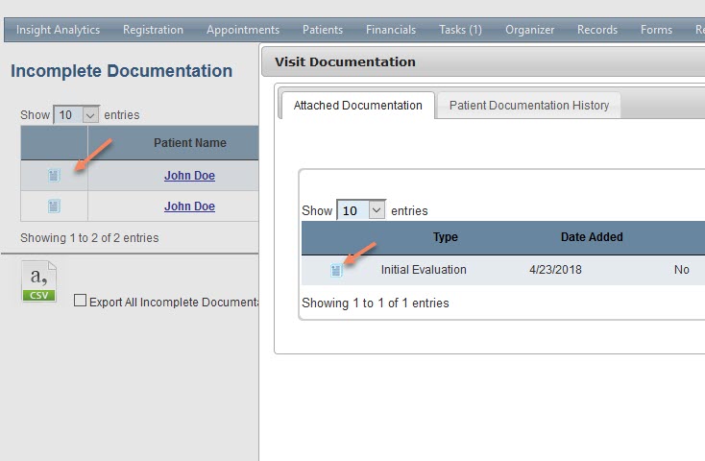Check Export All Incomplete Documentation box
Screen dimensions: 705x461
point(80,301)
